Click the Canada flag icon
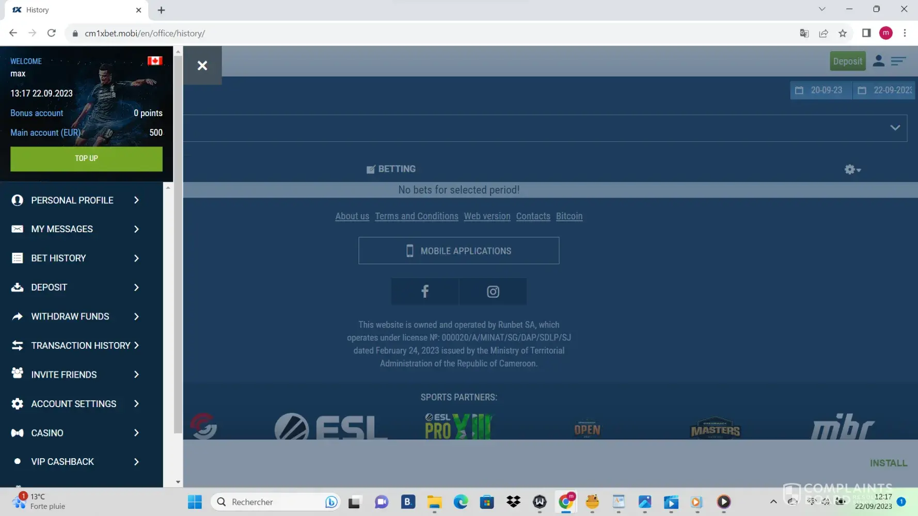The height and width of the screenshot is (516, 918). pyautogui.click(x=154, y=61)
